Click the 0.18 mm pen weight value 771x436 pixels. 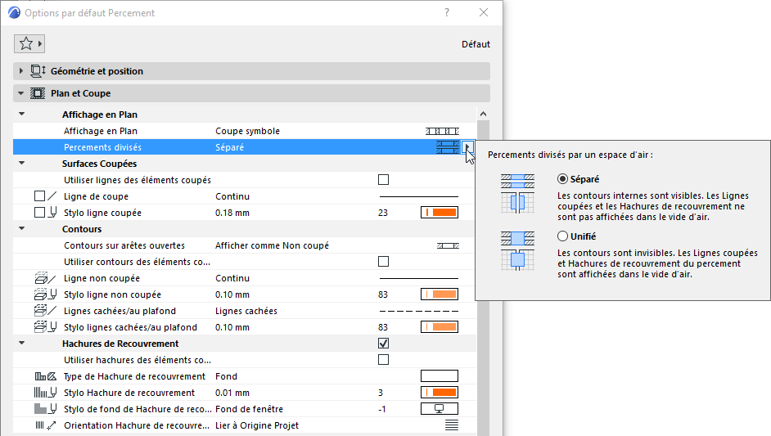click(x=232, y=213)
